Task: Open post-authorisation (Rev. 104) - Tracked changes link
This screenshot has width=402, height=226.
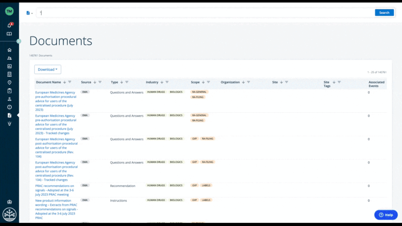Action: (56, 171)
